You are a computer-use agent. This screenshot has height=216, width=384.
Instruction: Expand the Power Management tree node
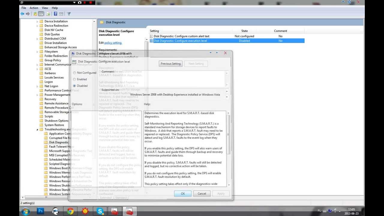pos(37,95)
